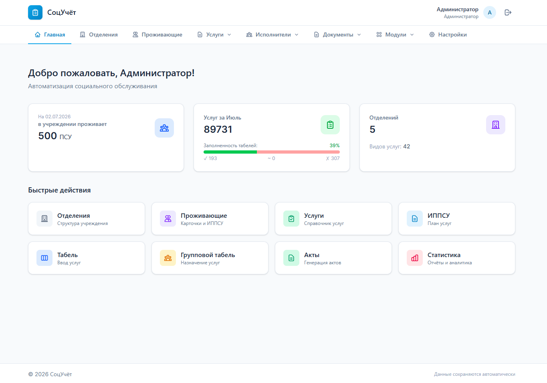Viewport: 547px width, 383px height.
Task: Click the 'На 02.07.2026' date label
Action: [x=54, y=117]
